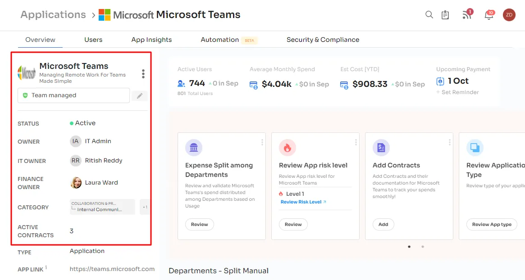Click Review button on App risk level card

click(x=293, y=225)
